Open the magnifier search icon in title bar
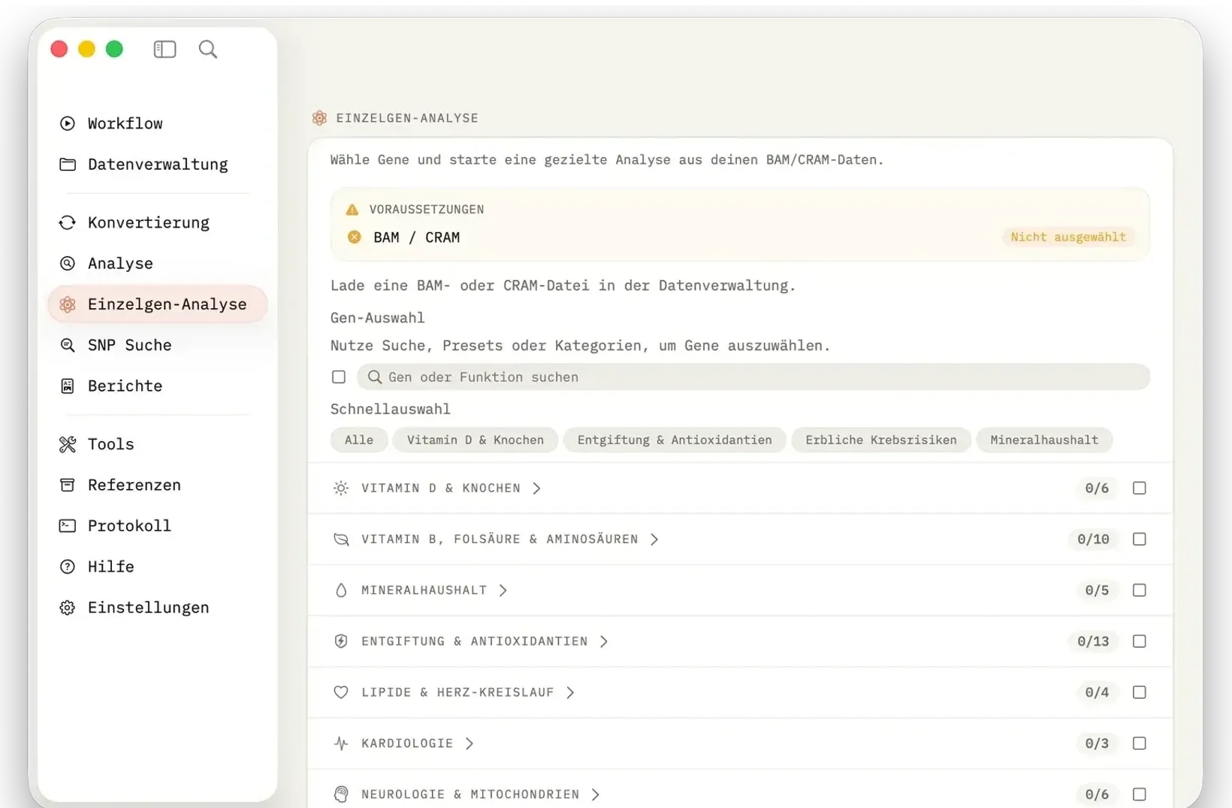 [x=208, y=50]
